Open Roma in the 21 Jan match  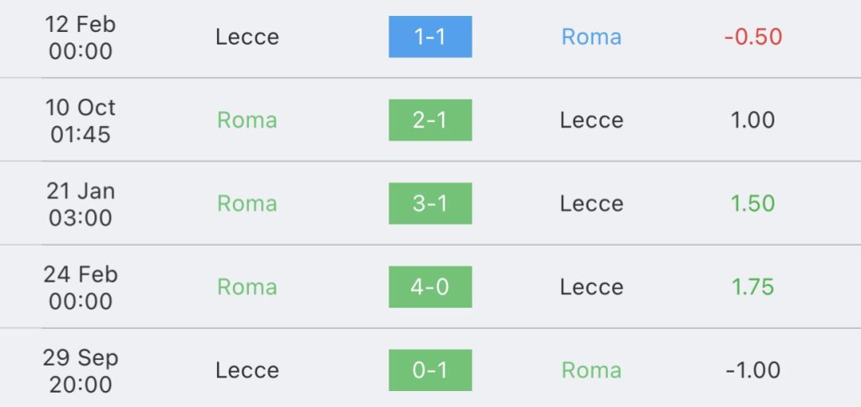[x=246, y=203]
